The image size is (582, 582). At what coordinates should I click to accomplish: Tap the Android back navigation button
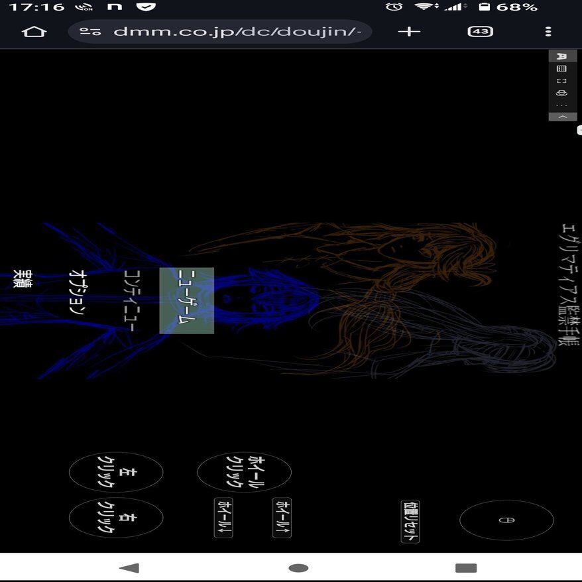(129, 568)
